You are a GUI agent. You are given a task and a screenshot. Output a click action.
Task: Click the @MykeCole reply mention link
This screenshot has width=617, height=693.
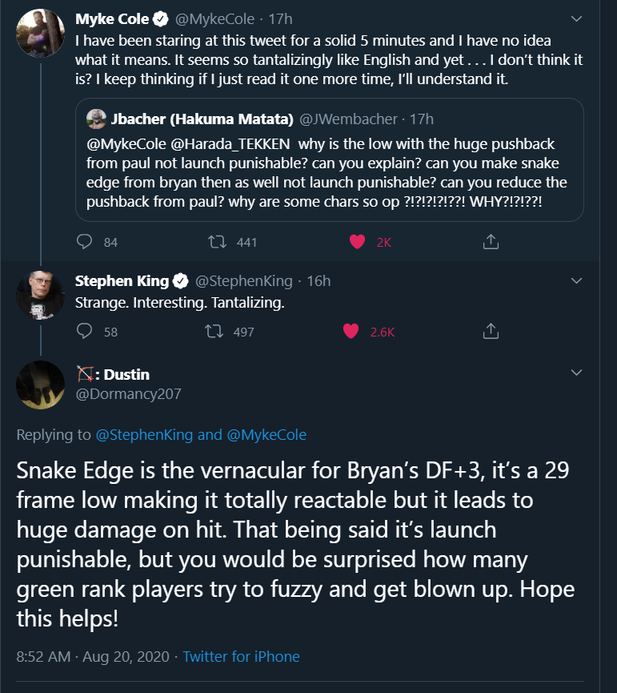tap(266, 435)
